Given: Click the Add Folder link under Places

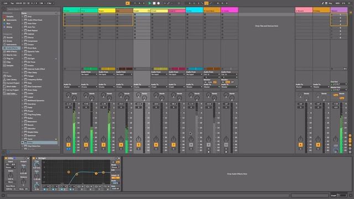Looking at the screenshot, I should pyautogui.click(x=12, y=93).
